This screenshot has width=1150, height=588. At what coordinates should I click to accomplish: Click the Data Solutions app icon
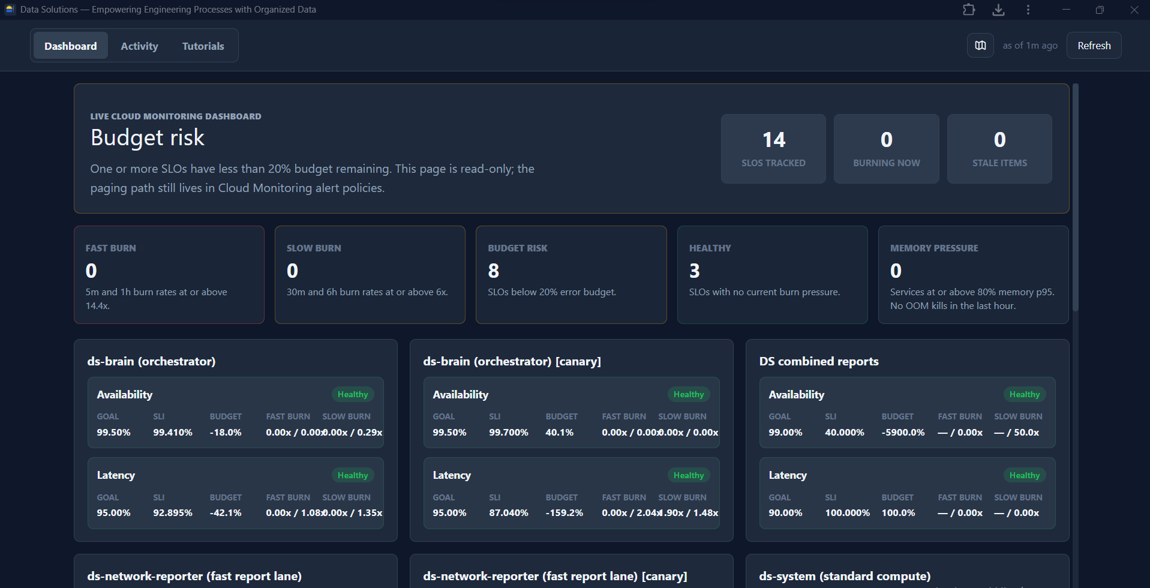[x=10, y=10]
